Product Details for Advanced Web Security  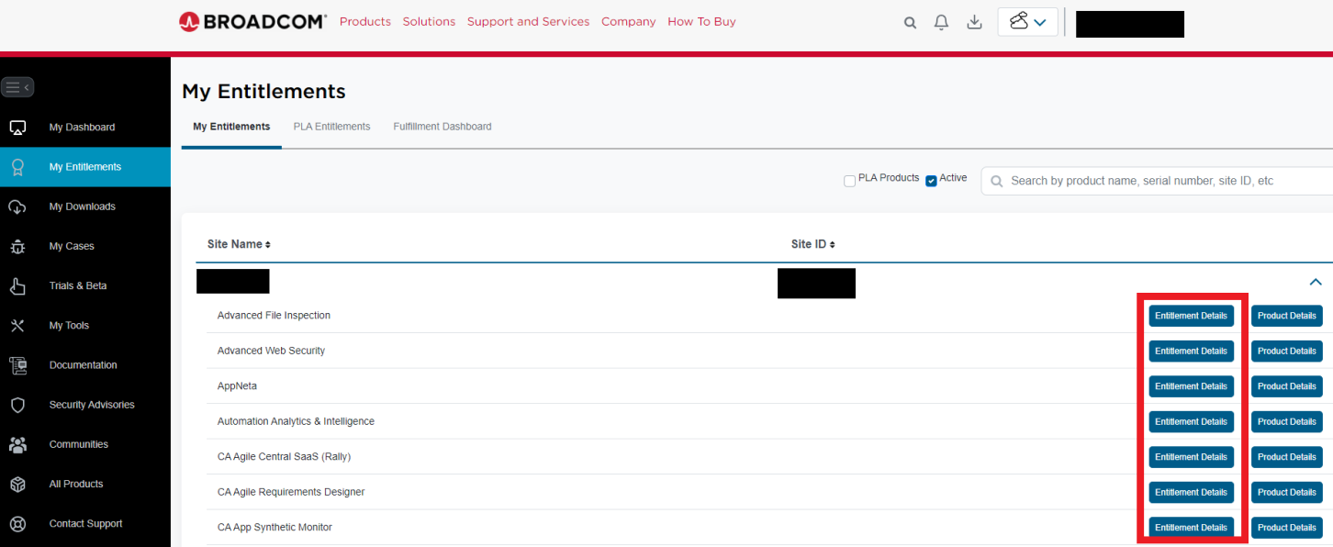[1287, 352]
